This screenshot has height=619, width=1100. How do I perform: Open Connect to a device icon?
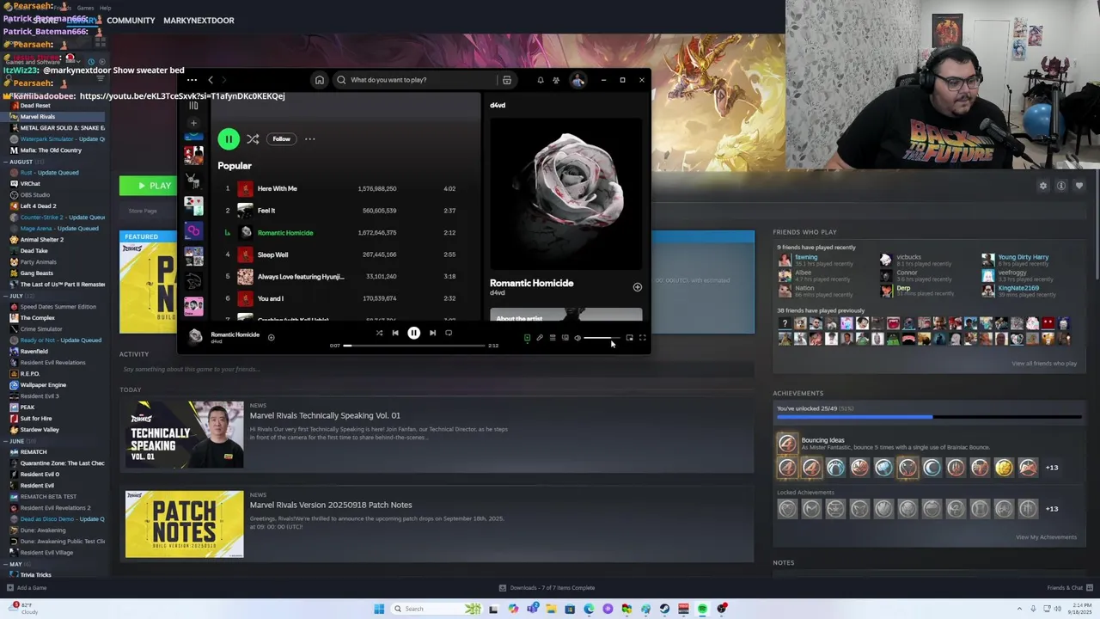click(565, 338)
